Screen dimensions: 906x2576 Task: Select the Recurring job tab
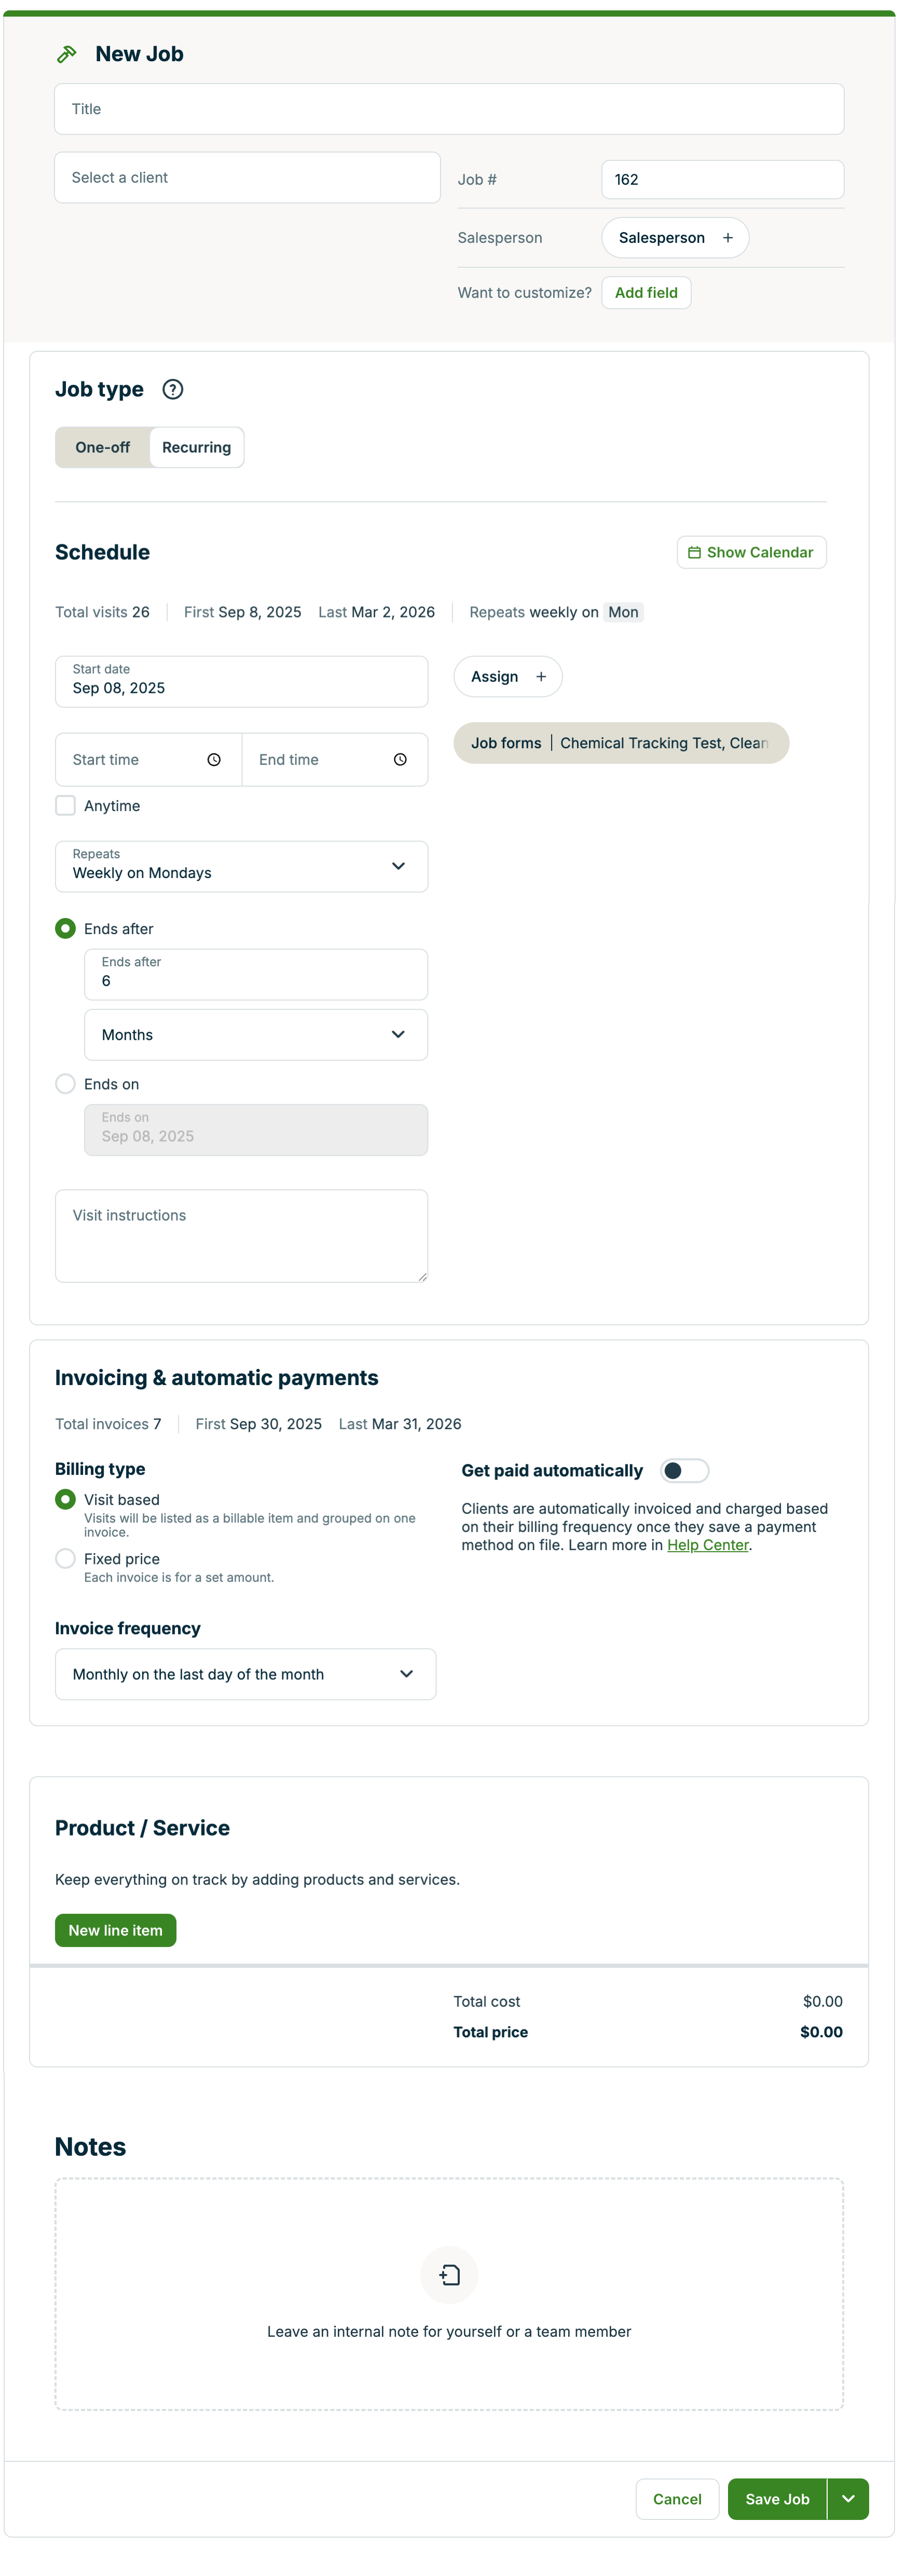[196, 447]
